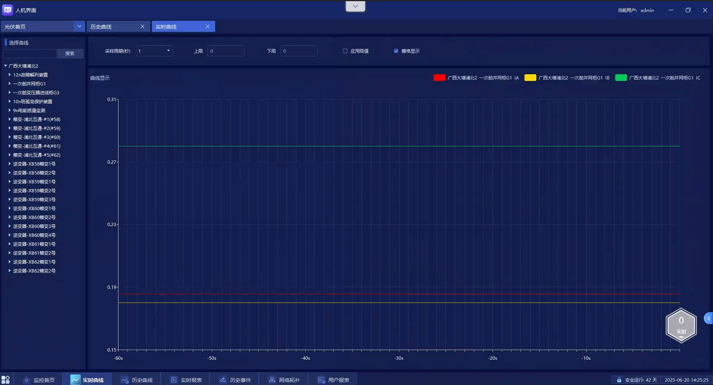Uncheck the grid display checkbox
713x385 pixels.
(396, 51)
